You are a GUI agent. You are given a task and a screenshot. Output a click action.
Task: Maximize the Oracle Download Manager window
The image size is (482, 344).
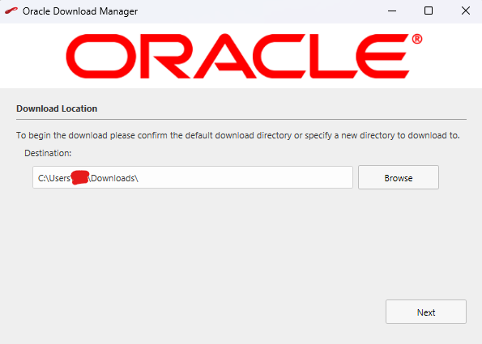429,11
